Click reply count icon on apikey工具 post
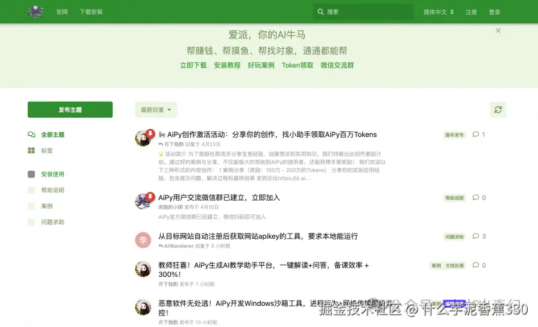 pos(476,236)
